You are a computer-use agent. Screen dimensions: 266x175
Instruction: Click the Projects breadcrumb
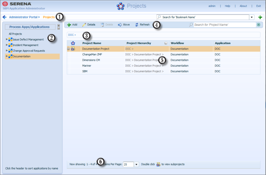point(49,17)
